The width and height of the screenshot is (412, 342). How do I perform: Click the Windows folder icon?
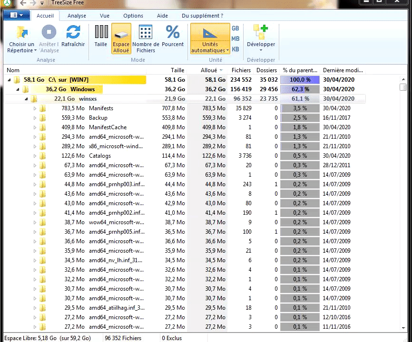pos(26,89)
